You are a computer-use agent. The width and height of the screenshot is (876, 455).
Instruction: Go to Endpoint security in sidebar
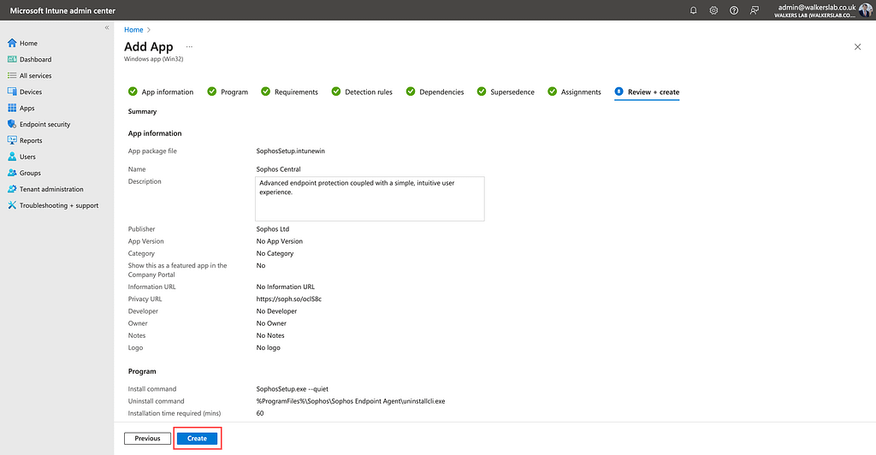(44, 125)
